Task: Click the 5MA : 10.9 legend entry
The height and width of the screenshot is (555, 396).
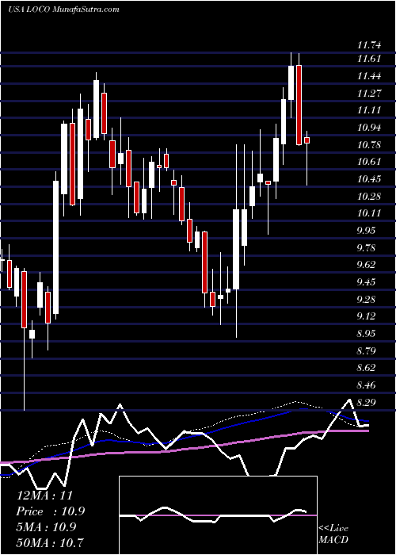Action: [x=47, y=526]
